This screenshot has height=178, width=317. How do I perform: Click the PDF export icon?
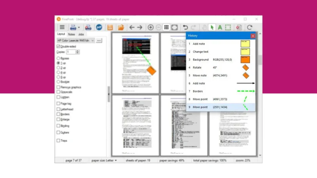click(x=99, y=27)
